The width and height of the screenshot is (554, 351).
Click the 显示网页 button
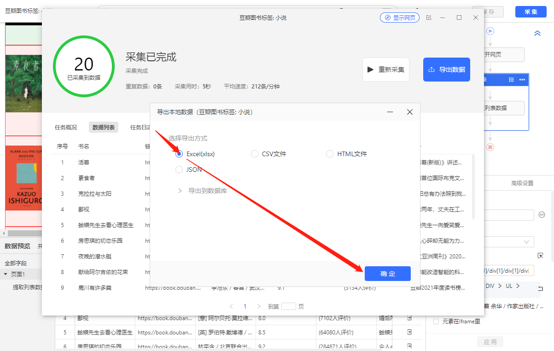click(x=400, y=18)
